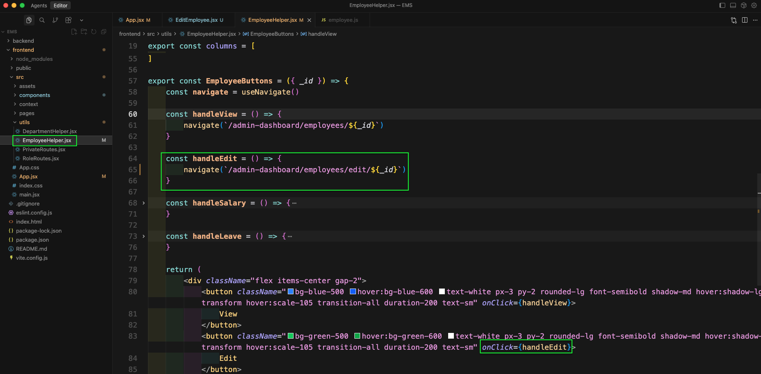This screenshot has height=374, width=761.
Task: Open PrivateRoutes.jsx in the file tree
Action: tap(56, 150)
